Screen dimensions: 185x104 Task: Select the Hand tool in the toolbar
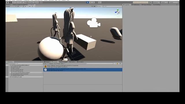8,2
